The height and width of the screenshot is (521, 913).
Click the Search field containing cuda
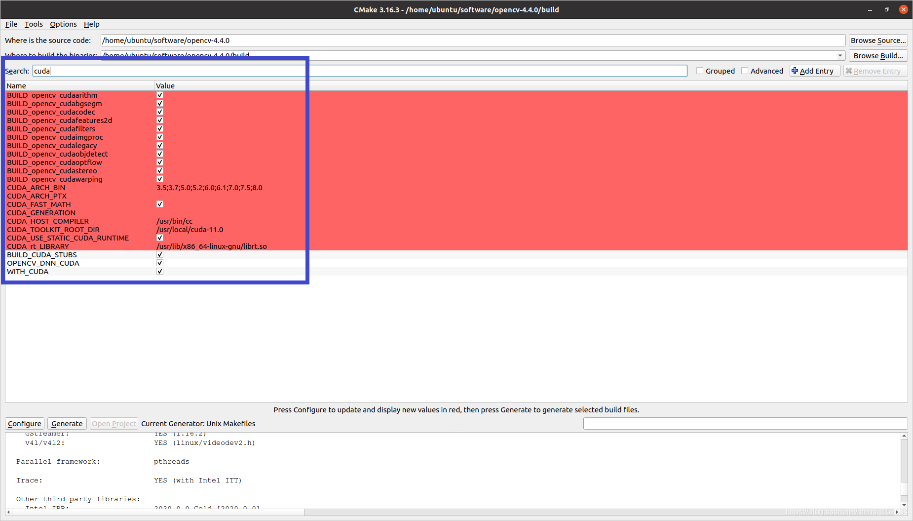(360, 71)
